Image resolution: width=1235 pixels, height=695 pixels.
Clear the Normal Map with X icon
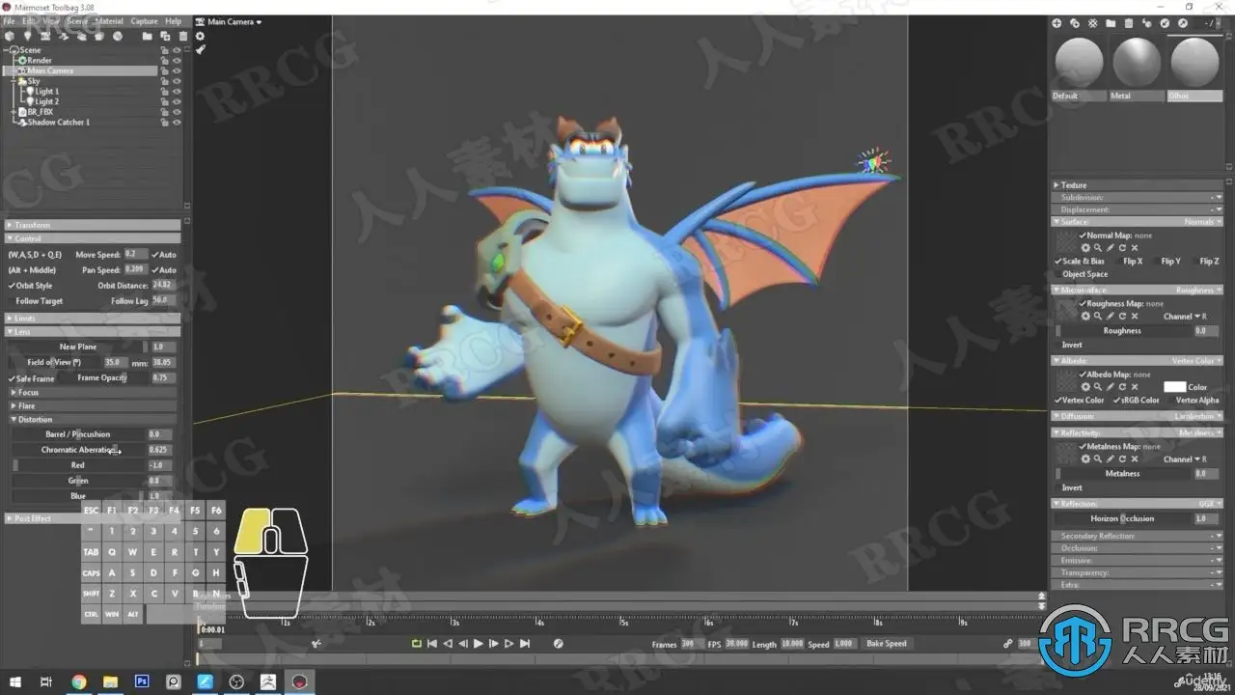pyautogui.click(x=1135, y=248)
